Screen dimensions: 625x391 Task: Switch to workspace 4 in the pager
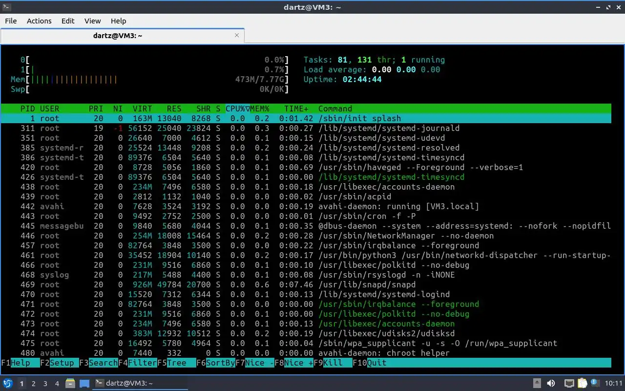[x=57, y=384]
